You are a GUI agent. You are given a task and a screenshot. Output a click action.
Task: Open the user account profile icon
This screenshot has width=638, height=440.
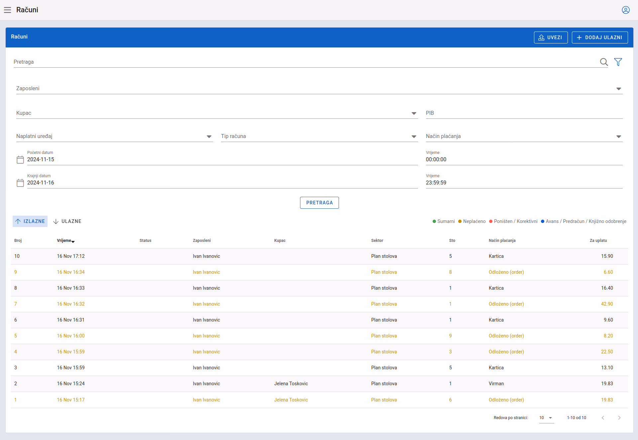[626, 10]
